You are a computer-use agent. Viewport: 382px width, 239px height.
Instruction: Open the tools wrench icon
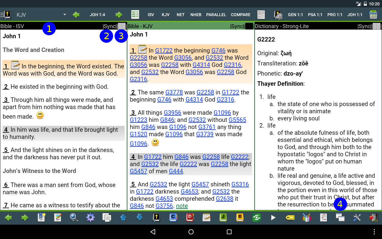(357, 217)
